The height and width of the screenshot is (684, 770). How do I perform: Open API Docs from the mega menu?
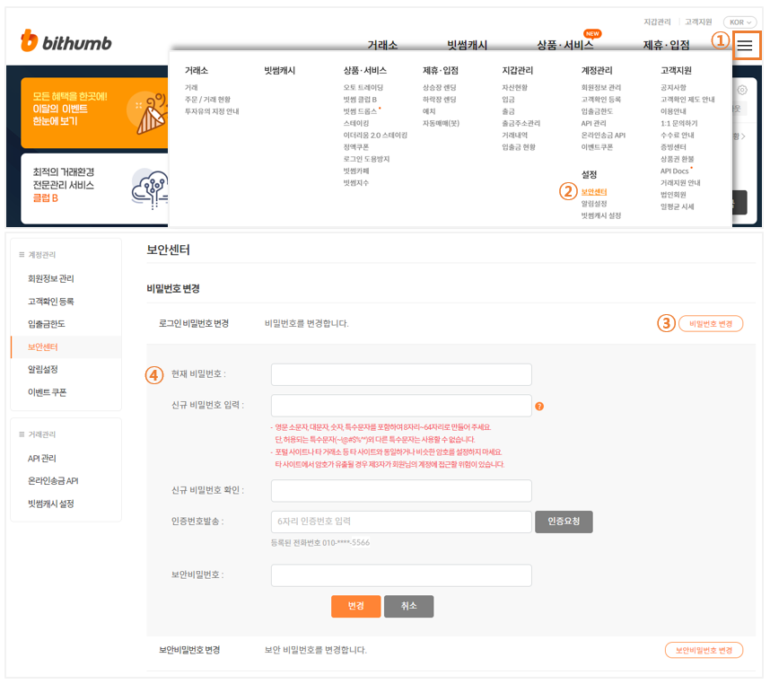tap(675, 171)
